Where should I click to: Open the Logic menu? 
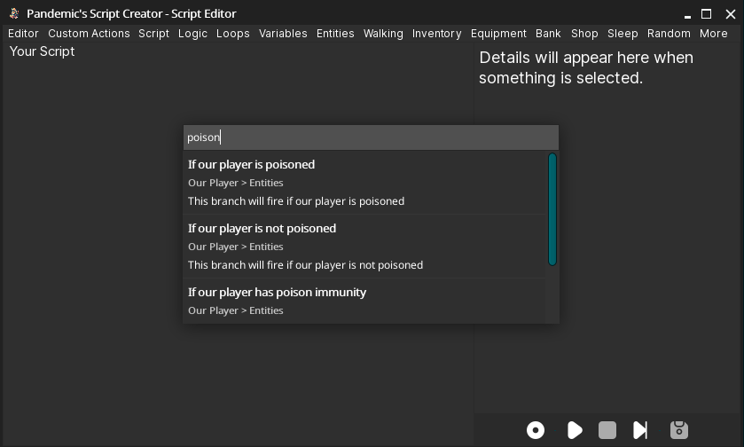(x=192, y=34)
